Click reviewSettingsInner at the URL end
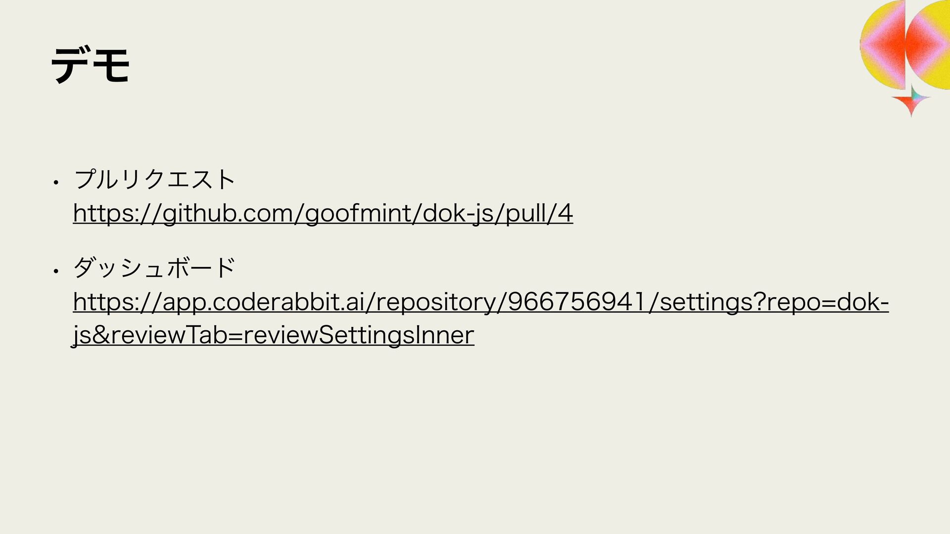950x534 pixels. pos(359,336)
